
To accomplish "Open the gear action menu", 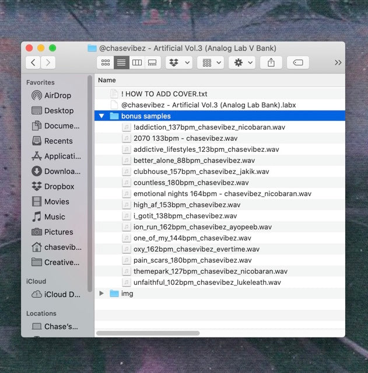I will [x=242, y=62].
